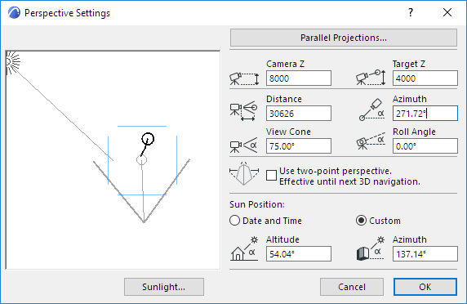Click the sun Azimuth field 137.14°
The width and height of the screenshot is (467, 304).
point(425,254)
